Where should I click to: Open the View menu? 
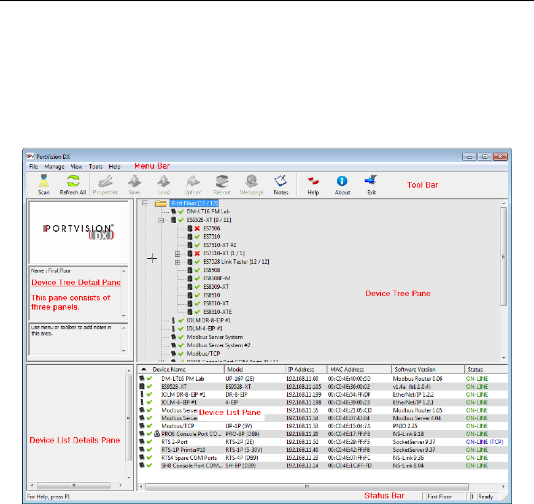[x=76, y=167]
